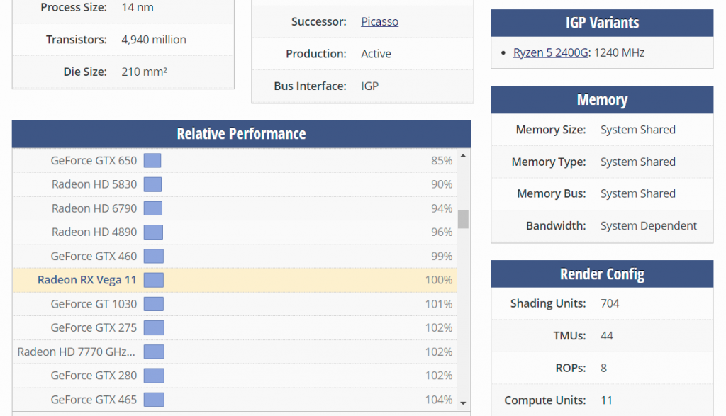
Task: Click the GeForce GTX 280 label
Action: (94, 376)
